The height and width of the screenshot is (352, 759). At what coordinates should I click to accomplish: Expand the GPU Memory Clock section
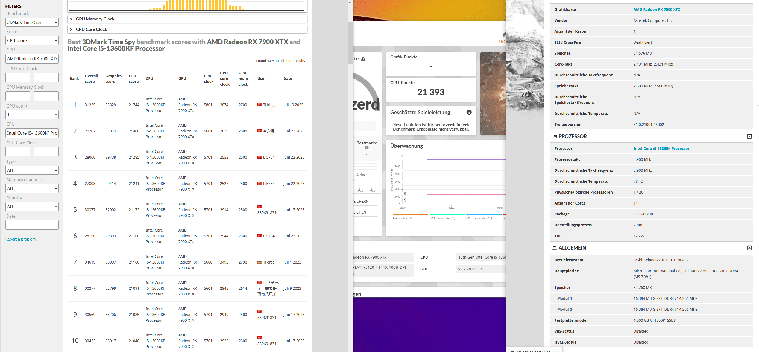click(187, 19)
